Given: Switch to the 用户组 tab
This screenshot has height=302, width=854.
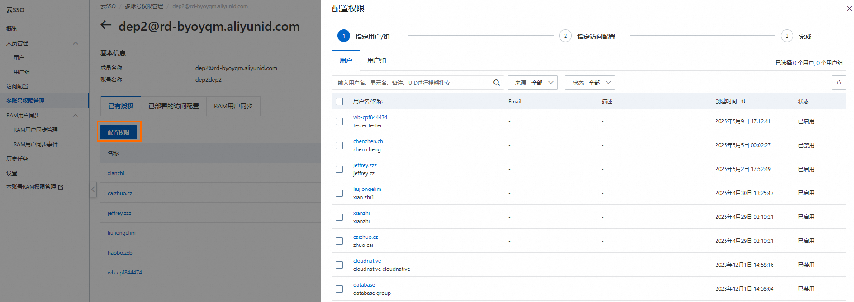Looking at the screenshot, I should (x=377, y=60).
